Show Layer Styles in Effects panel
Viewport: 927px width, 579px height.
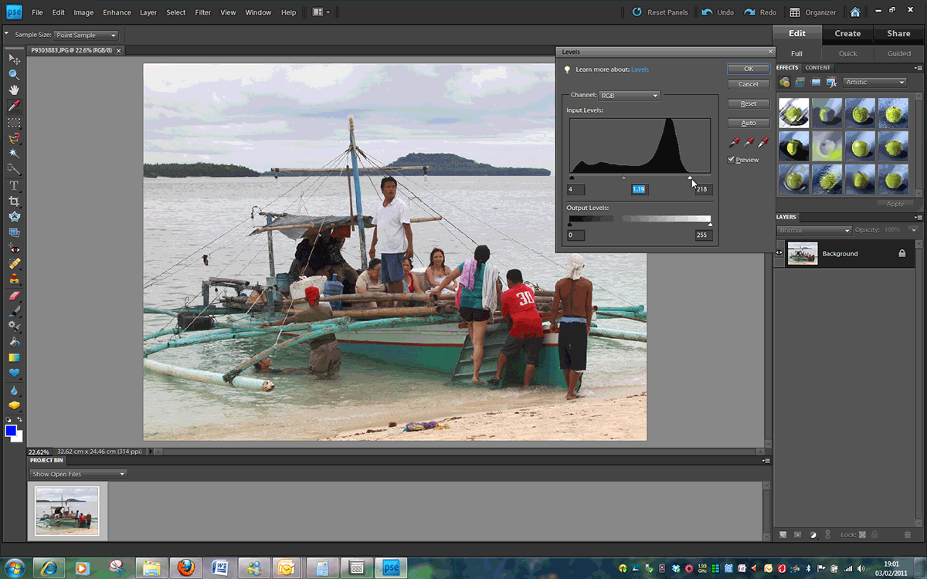pos(800,83)
